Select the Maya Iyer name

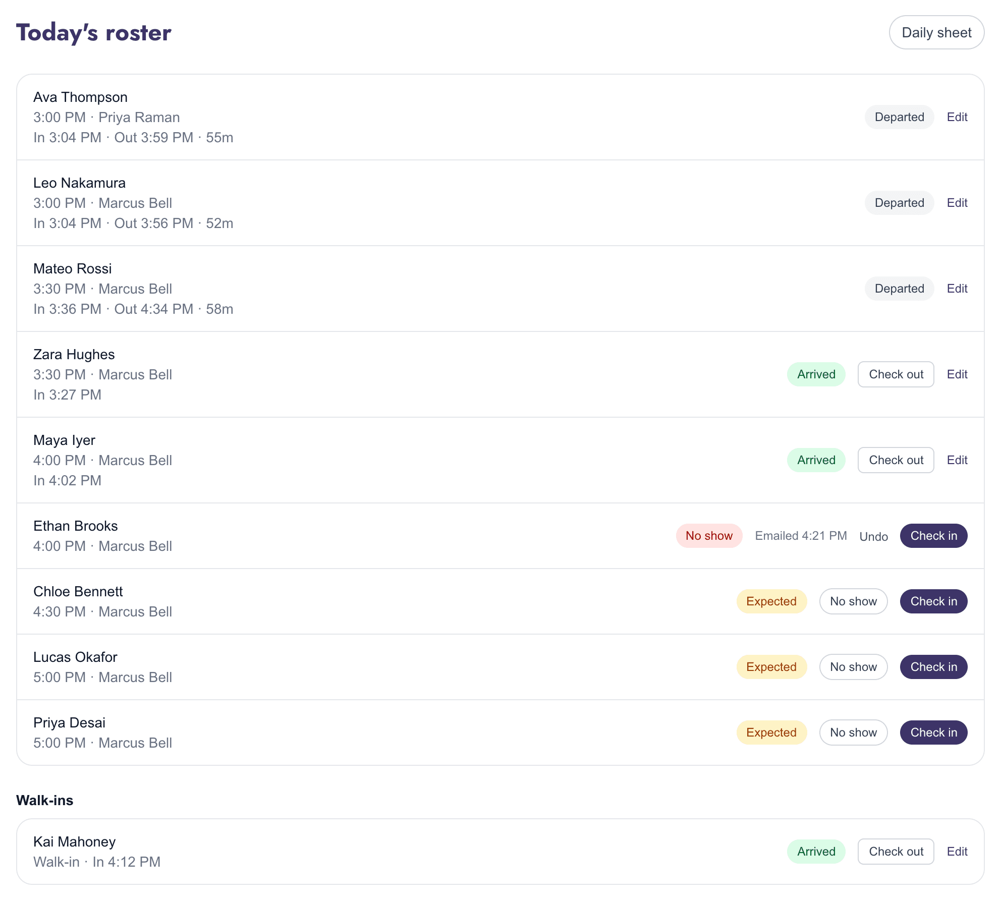click(64, 440)
